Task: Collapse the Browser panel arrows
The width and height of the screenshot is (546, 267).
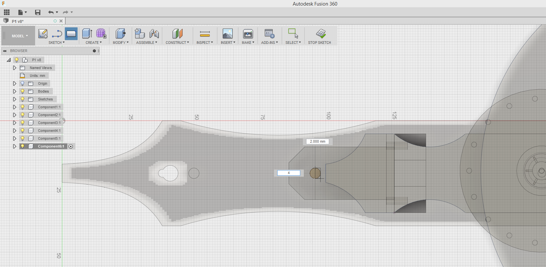Action: 5,51
